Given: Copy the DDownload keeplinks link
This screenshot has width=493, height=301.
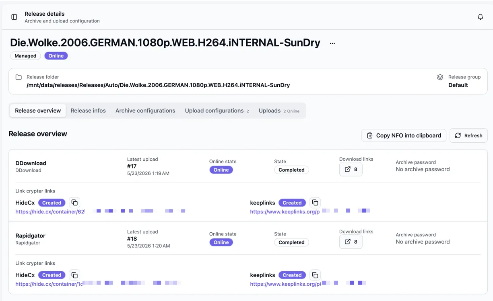Looking at the screenshot, I should coord(315,203).
